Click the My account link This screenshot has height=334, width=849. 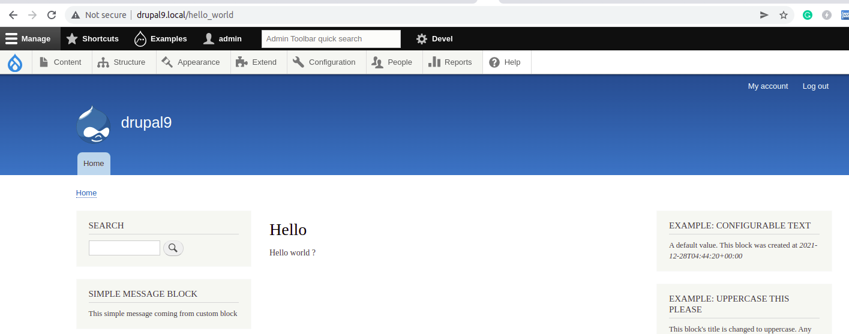[x=768, y=86]
